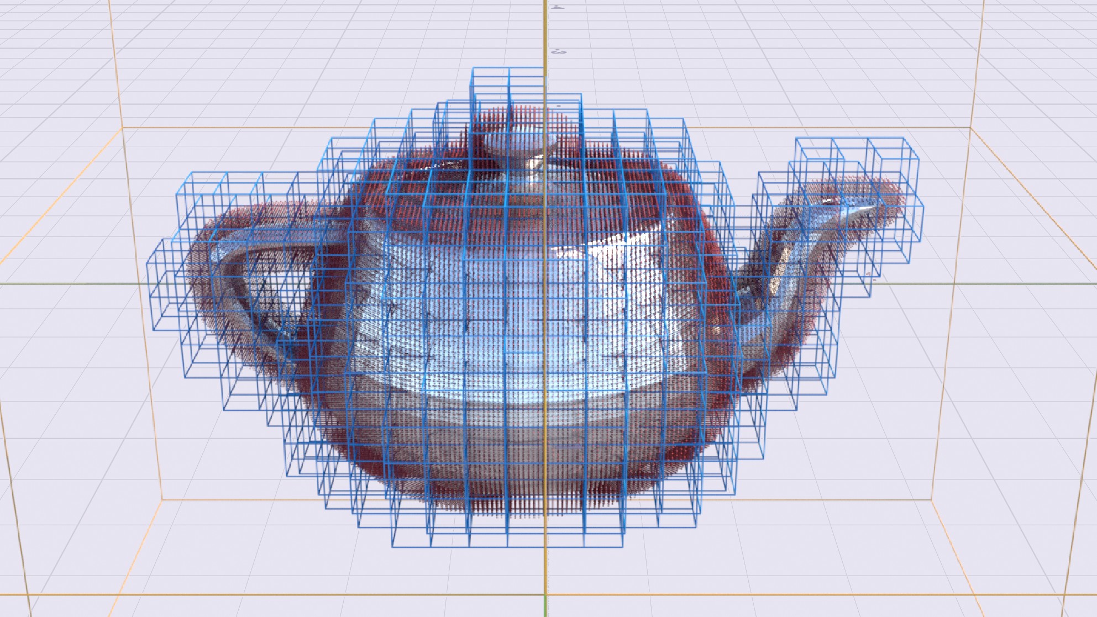Image resolution: width=1097 pixels, height=617 pixels.
Task: Click the green axis segment at the bottom
Action: click(x=545, y=606)
